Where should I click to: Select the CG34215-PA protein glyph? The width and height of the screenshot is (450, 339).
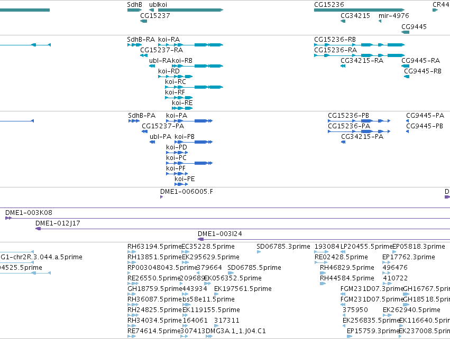pos(343,142)
